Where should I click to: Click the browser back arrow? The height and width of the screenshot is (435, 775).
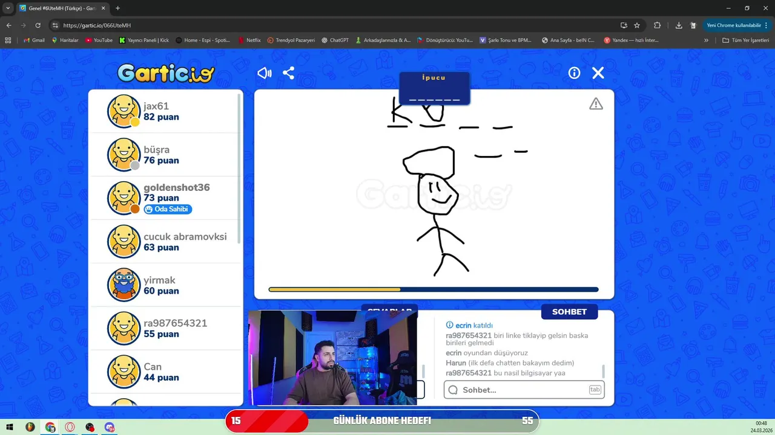pos(8,25)
